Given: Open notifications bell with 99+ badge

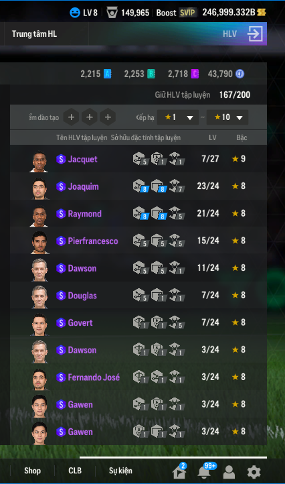Looking at the screenshot, I should tap(205, 471).
